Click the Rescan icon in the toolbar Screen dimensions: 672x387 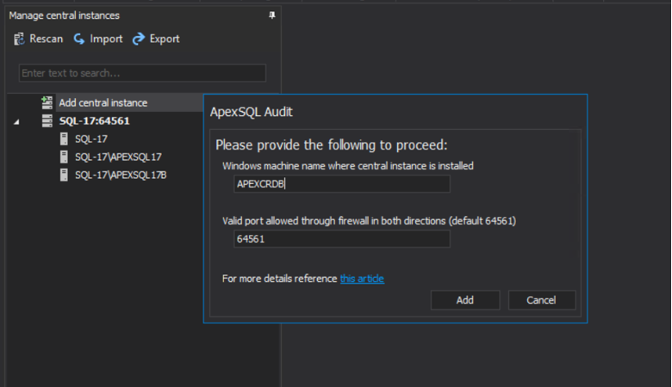point(19,39)
